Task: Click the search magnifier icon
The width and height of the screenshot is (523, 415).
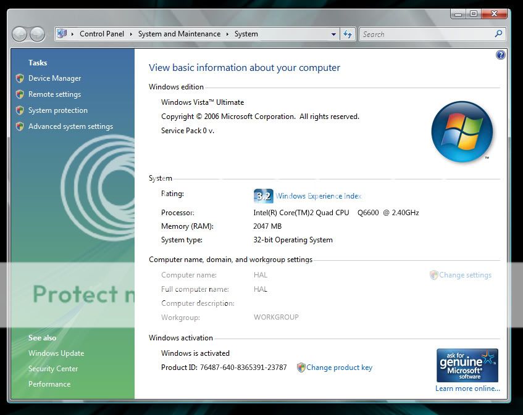Action: point(498,34)
